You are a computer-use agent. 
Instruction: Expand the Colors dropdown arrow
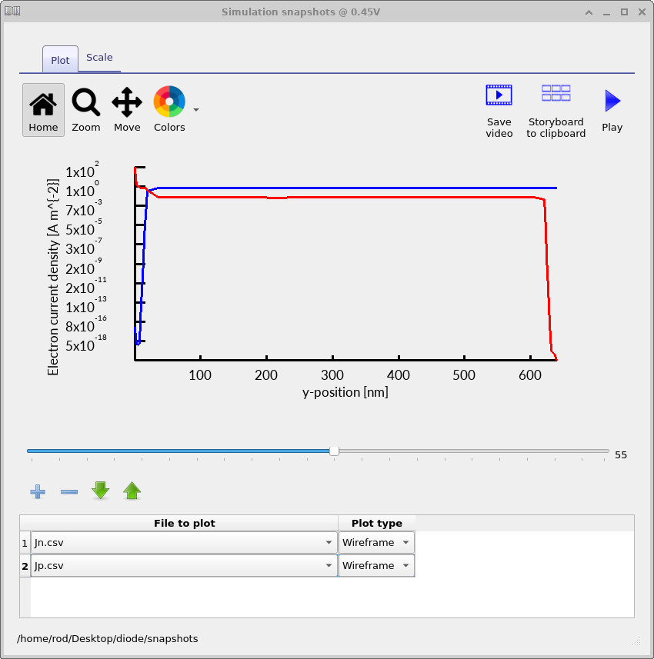[x=196, y=110]
